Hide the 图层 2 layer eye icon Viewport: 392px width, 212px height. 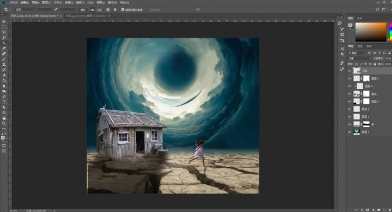350,109
